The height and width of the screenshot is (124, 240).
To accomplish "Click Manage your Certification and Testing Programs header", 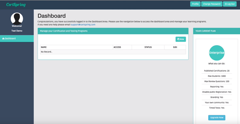I will tap(113, 31).
